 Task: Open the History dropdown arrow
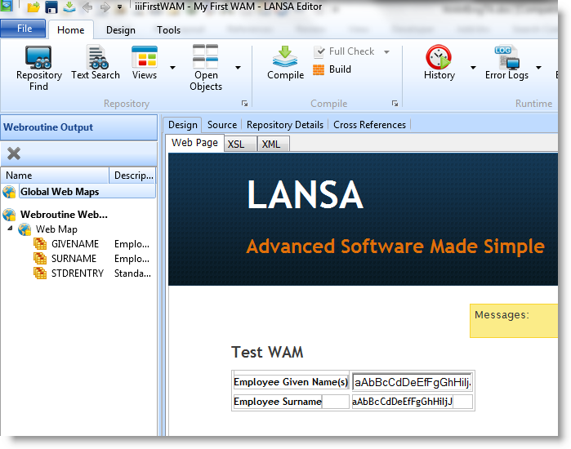pos(473,67)
